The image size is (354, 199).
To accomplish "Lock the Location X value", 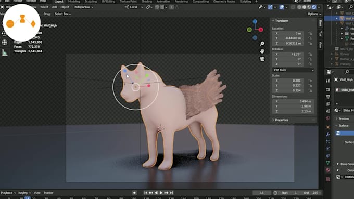I will [x=311, y=33].
